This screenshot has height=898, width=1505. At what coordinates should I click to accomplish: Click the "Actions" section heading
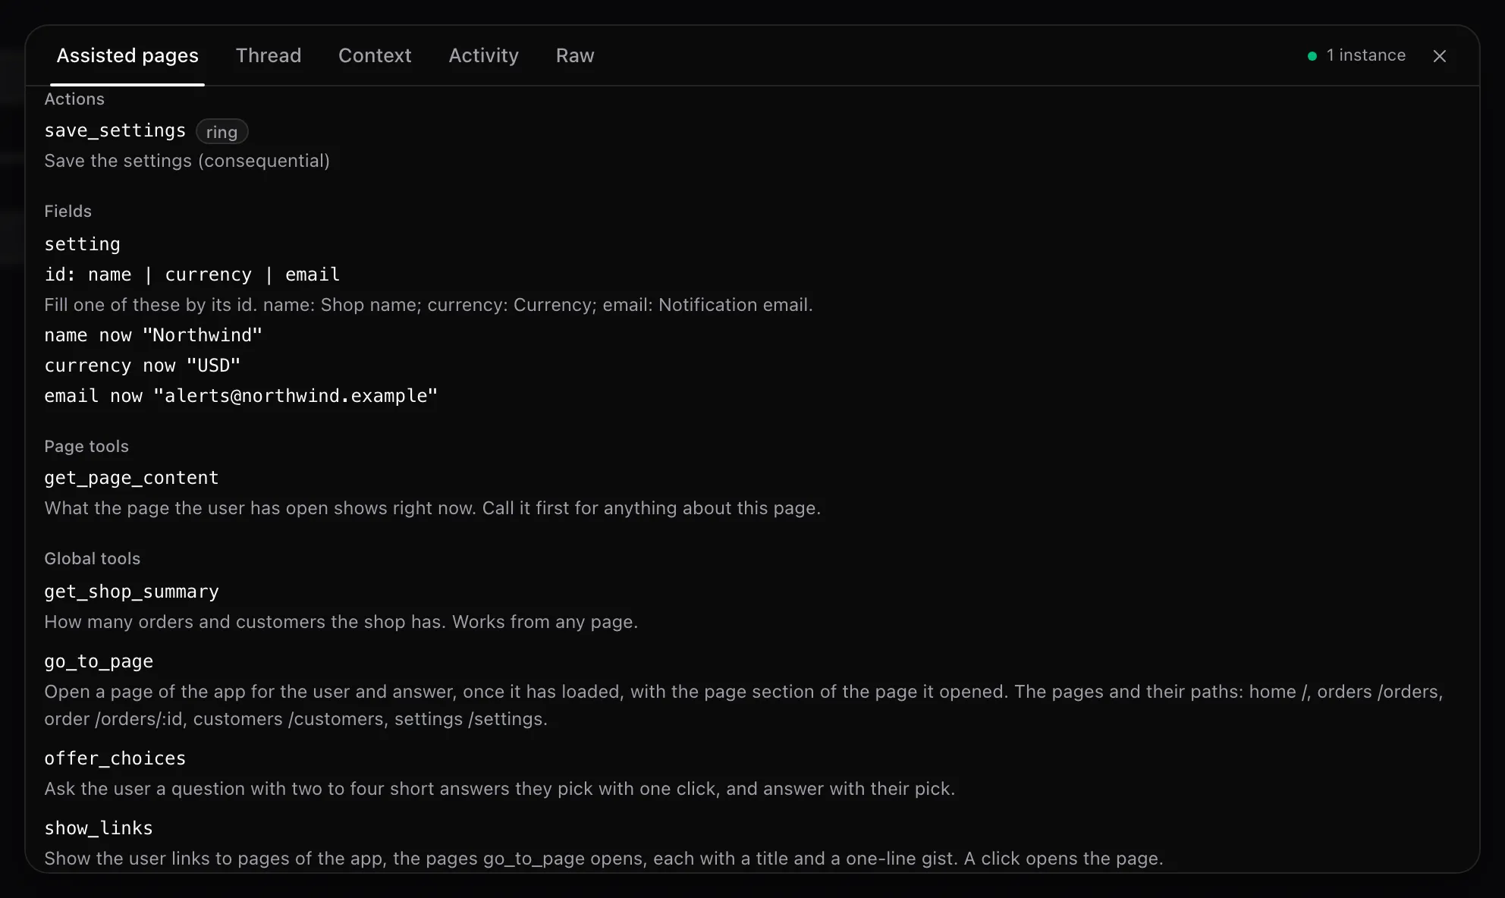(74, 99)
